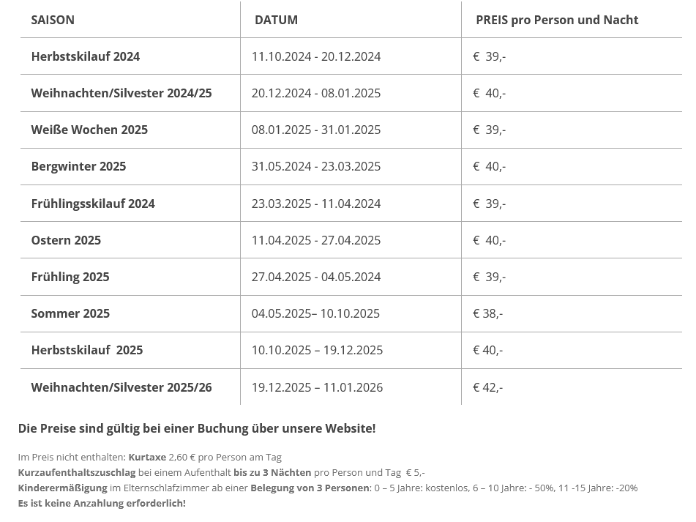Click the Sommer 2025 season name

[70, 313]
